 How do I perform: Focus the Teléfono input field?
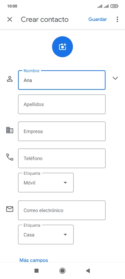click(x=62, y=158)
